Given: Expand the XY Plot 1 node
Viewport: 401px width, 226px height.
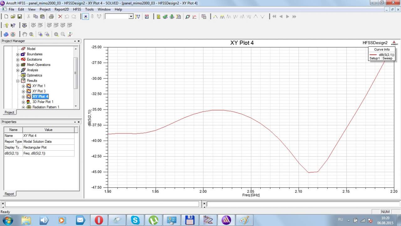Looking at the screenshot, I should (23, 86).
